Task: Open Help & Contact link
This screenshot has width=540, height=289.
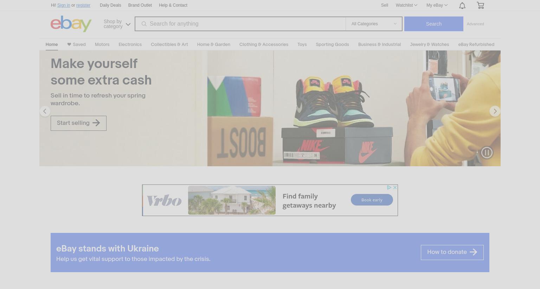Action: [x=173, y=5]
